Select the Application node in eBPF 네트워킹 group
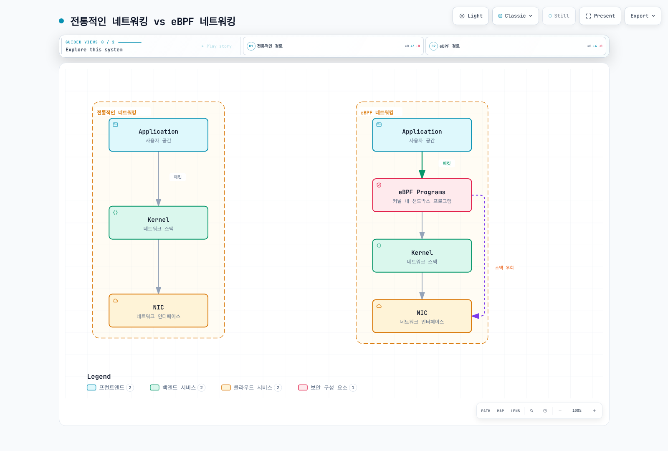Image resolution: width=668 pixels, height=451 pixels. [422, 135]
